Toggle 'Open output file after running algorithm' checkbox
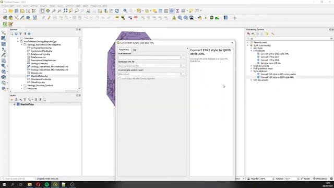The height and width of the screenshot is (188, 334). [x=120, y=79]
